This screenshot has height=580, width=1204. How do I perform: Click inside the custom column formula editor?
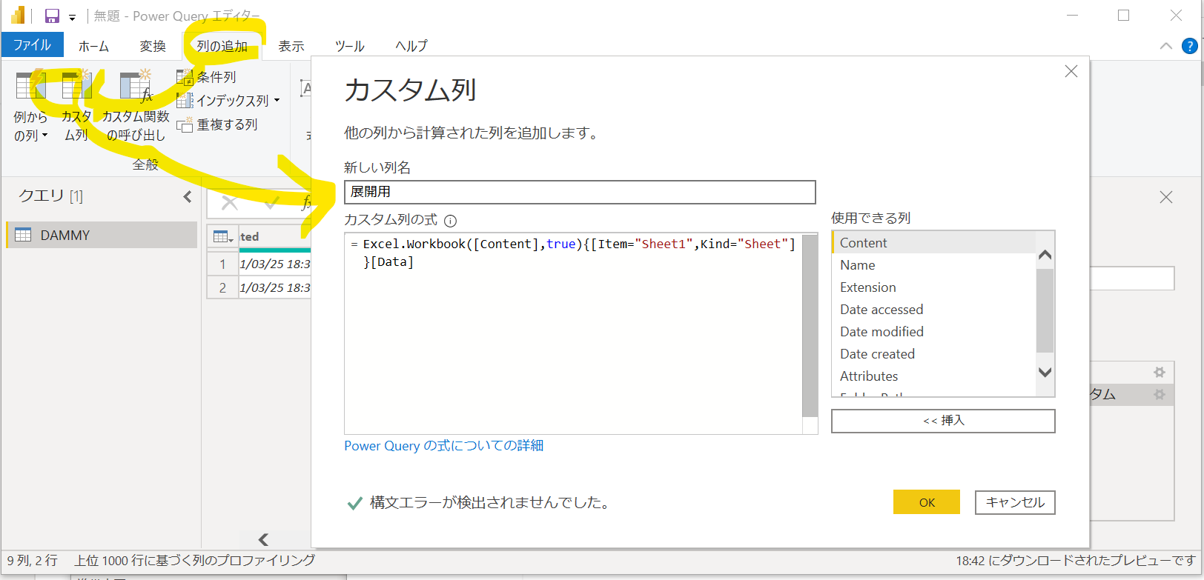(573, 333)
